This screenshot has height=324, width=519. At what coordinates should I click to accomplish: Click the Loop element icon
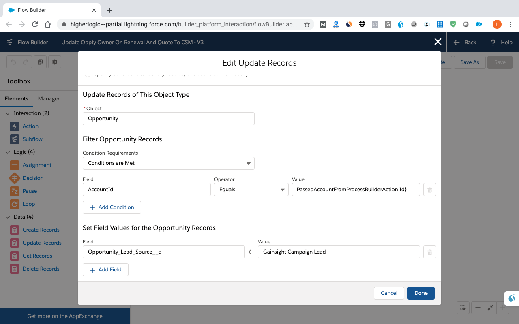click(15, 204)
